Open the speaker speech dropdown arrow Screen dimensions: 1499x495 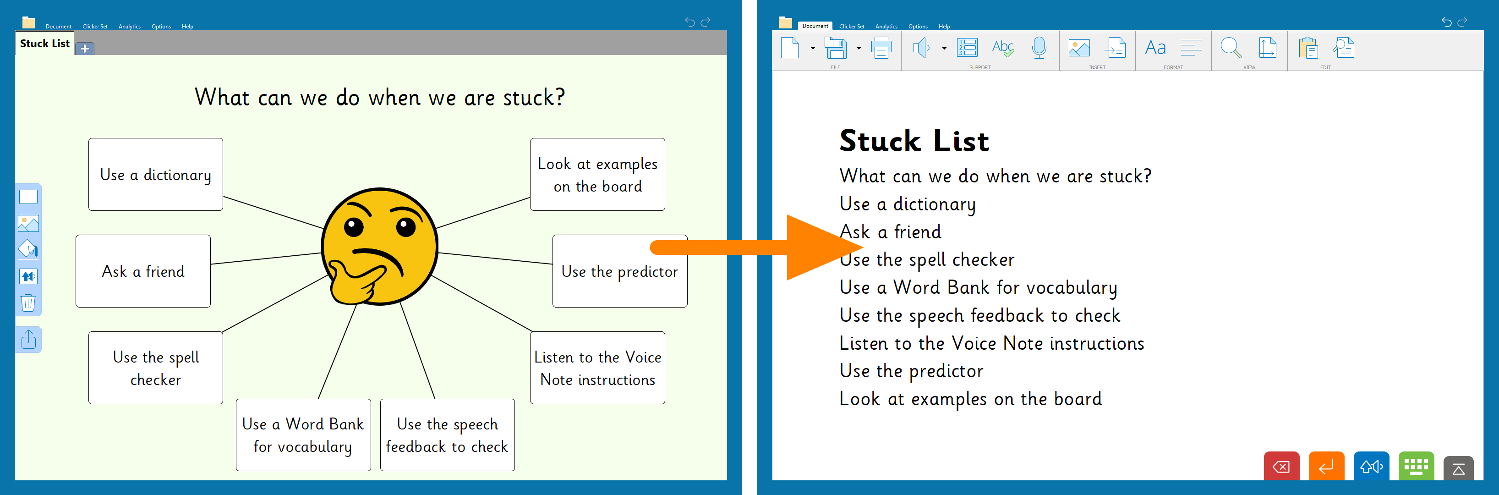pyautogui.click(x=944, y=48)
